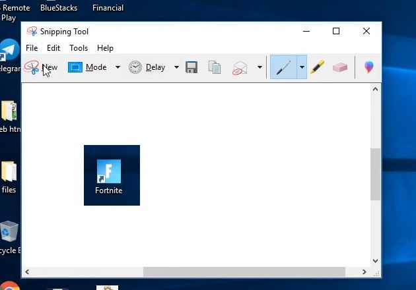Expand the Mode dropdown arrow
416x290 pixels.
pos(118,67)
